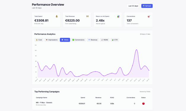Image resolution: width=186 pixels, height=111 pixels.
Task: Click the 0.0x ROAS cell
Action: [x=112, y=104]
